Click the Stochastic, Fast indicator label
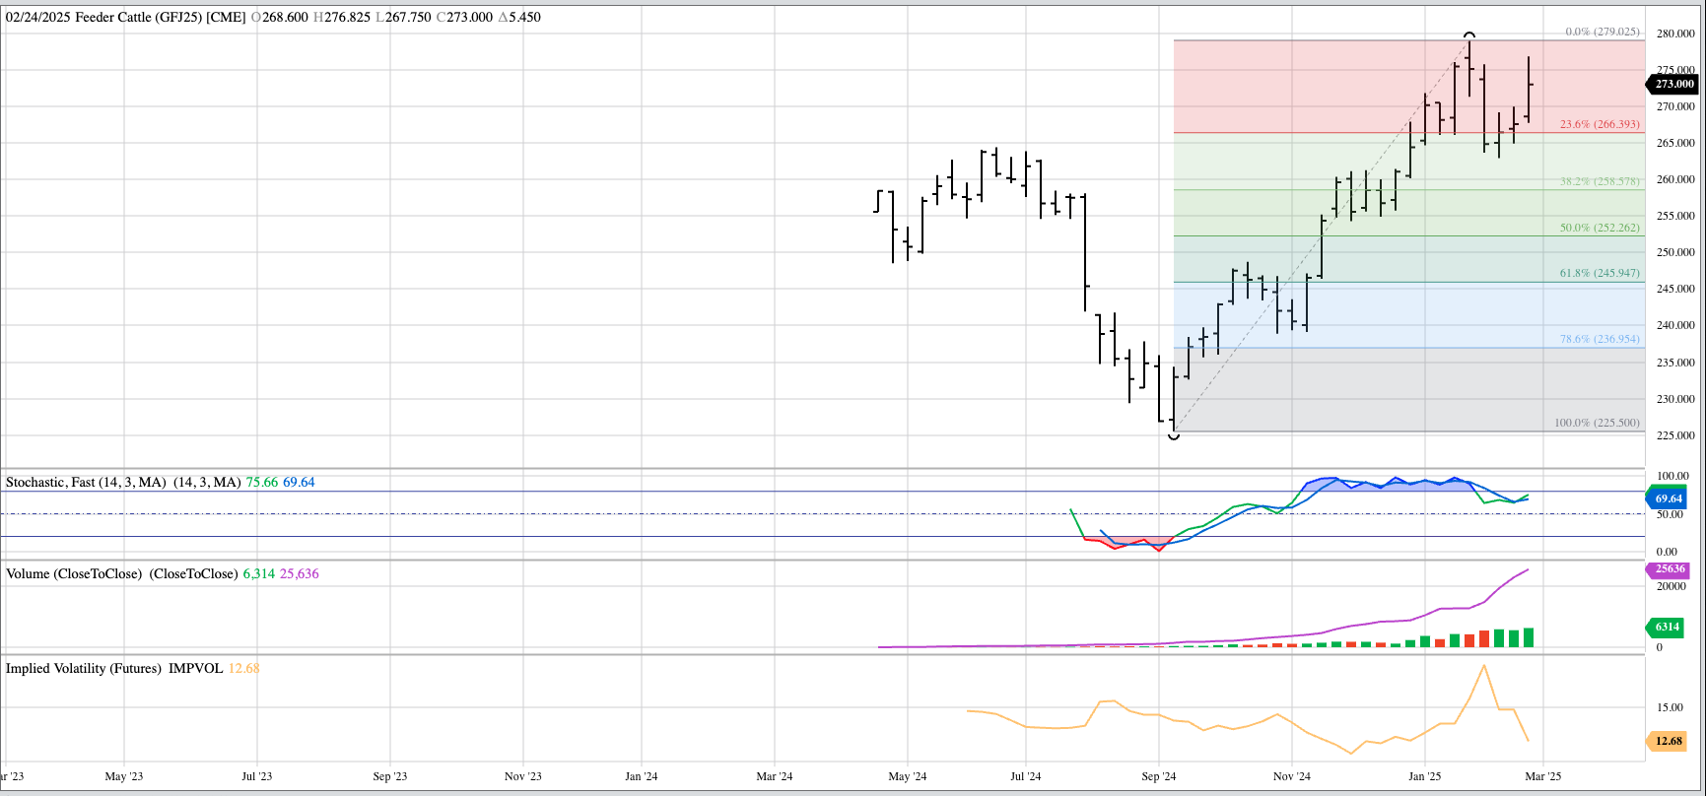Image resolution: width=1706 pixels, height=796 pixels. [x=87, y=482]
